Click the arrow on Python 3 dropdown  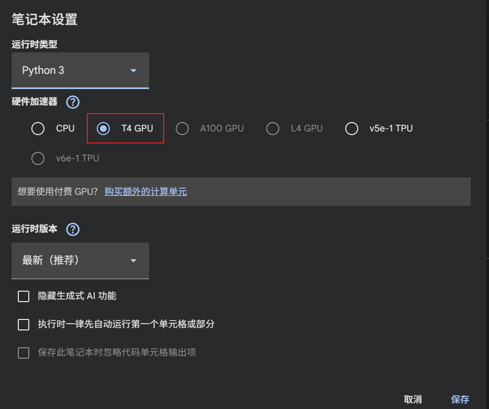pos(133,71)
